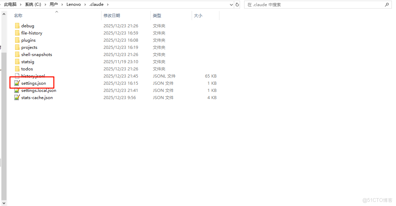
Task: Click the search magnifier icon
Action: [x=387, y=4]
